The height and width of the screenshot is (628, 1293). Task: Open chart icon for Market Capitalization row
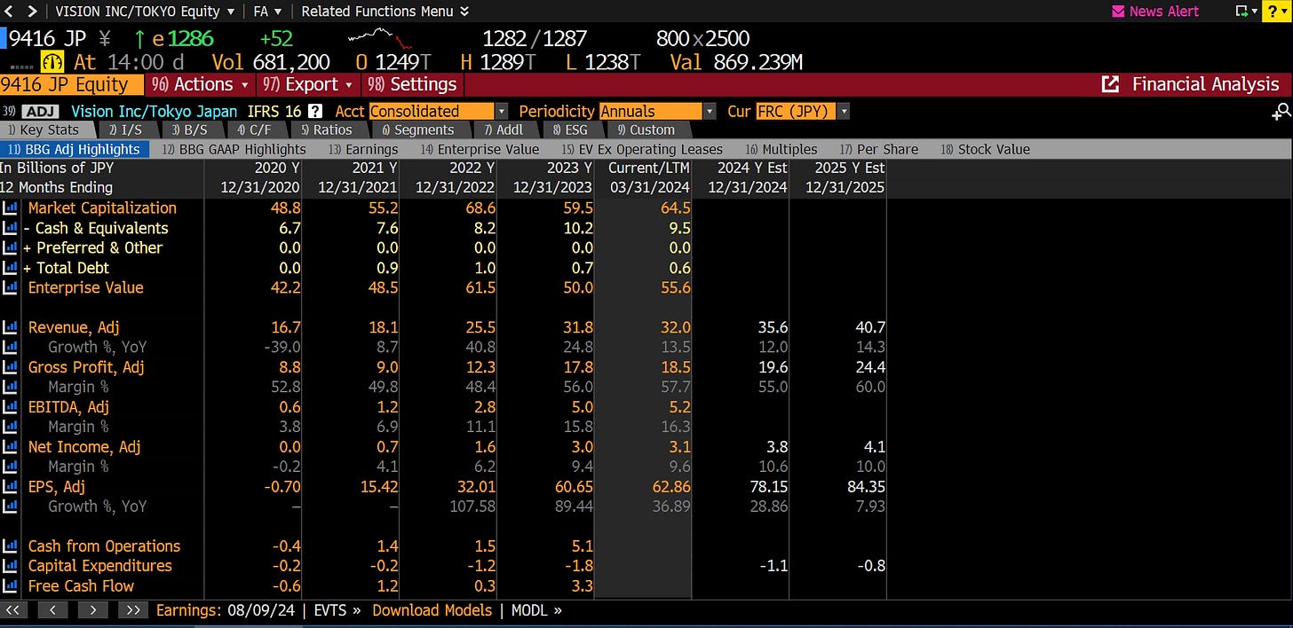pos(10,208)
